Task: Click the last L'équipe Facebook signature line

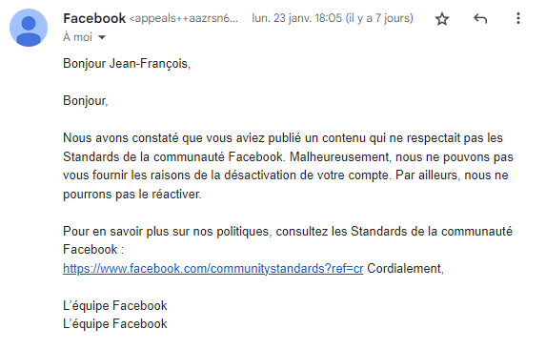Action: tap(115, 324)
